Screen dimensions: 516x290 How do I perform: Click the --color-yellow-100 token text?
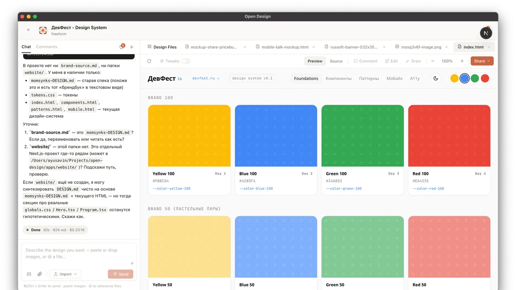point(172,189)
